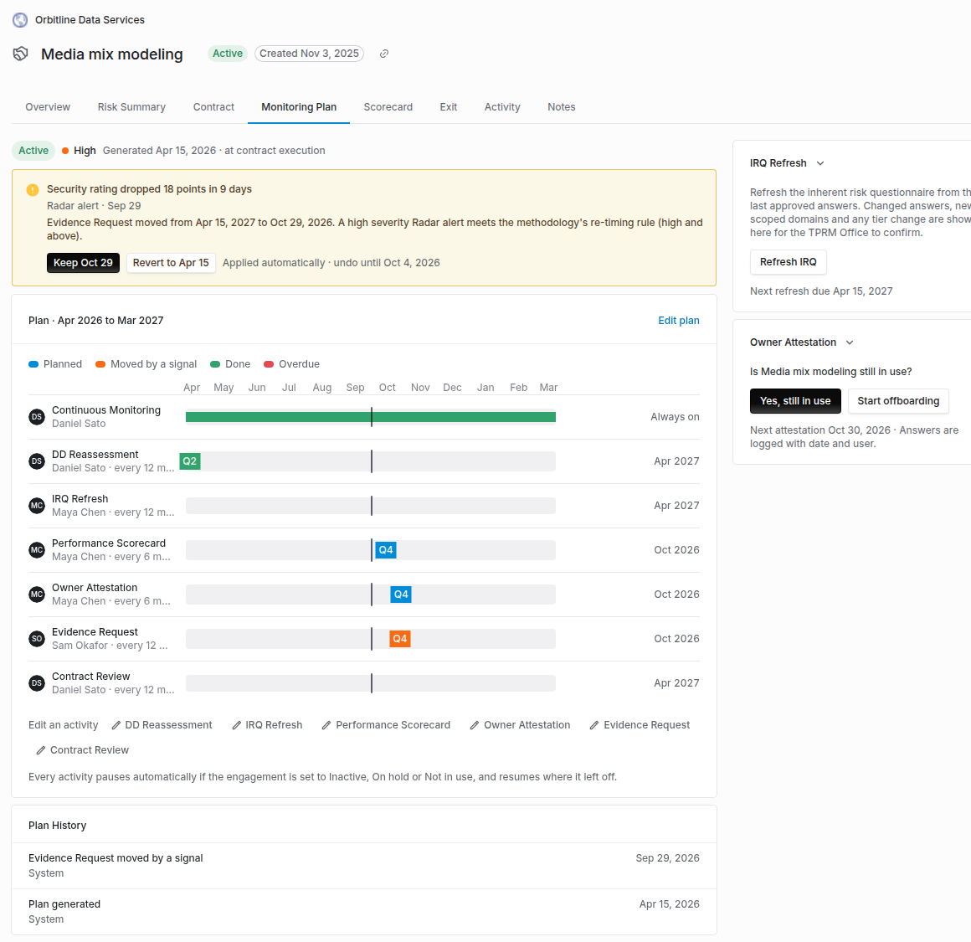Click the 'Oct' month label in timeline header
This screenshot has height=942, width=971.
(x=387, y=388)
